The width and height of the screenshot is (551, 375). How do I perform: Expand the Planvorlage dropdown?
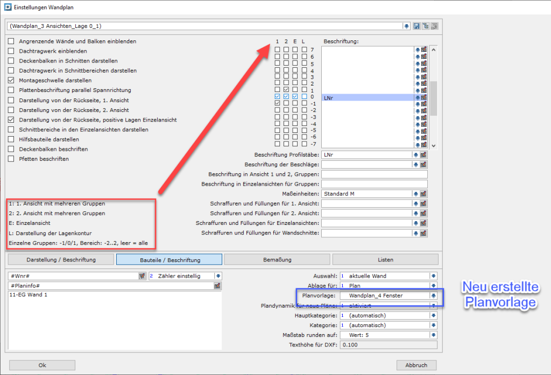433,296
